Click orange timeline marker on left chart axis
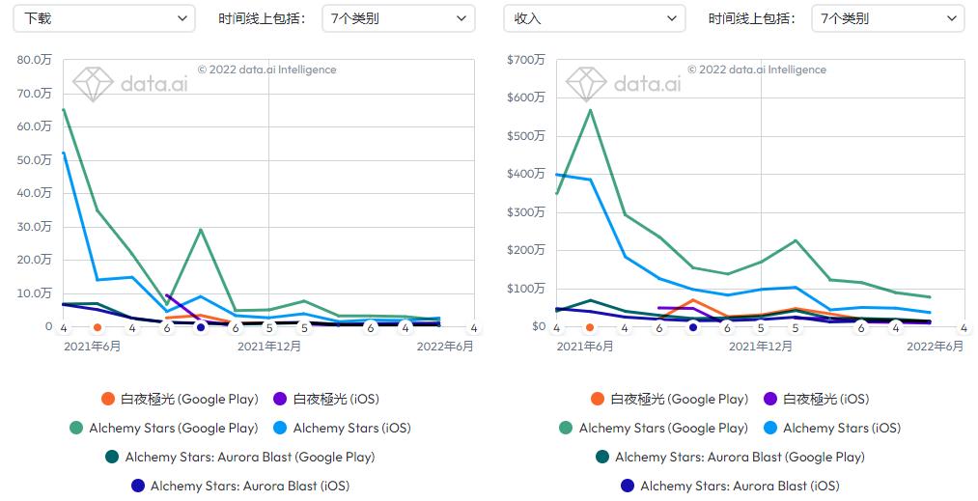Image resolution: width=978 pixels, height=501 pixels. coord(98,327)
